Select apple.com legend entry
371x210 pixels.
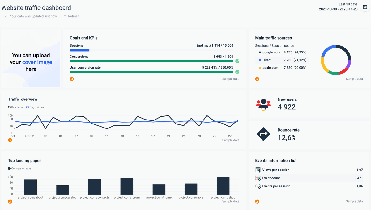click(x=268, y=68)
